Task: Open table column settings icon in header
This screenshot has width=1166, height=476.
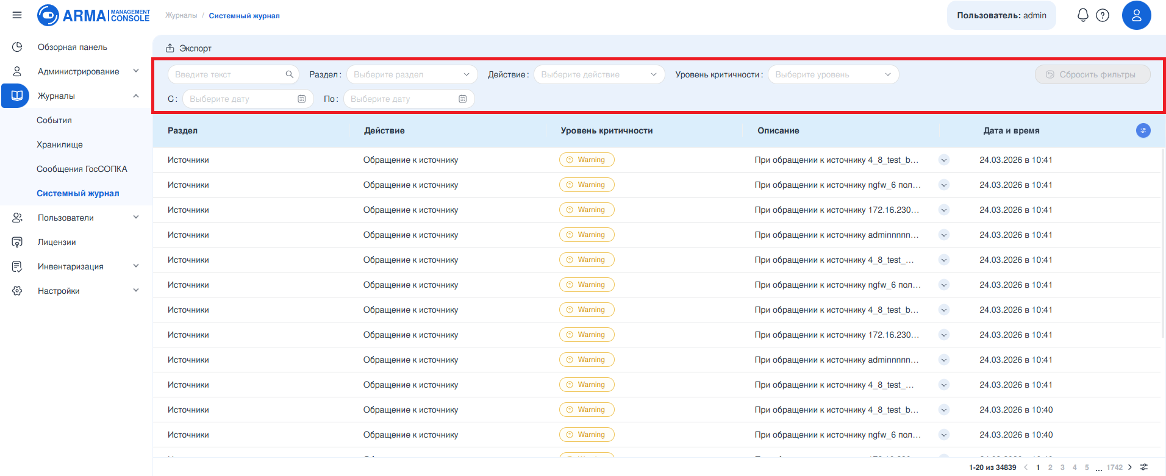Action: click(1143, 130)
